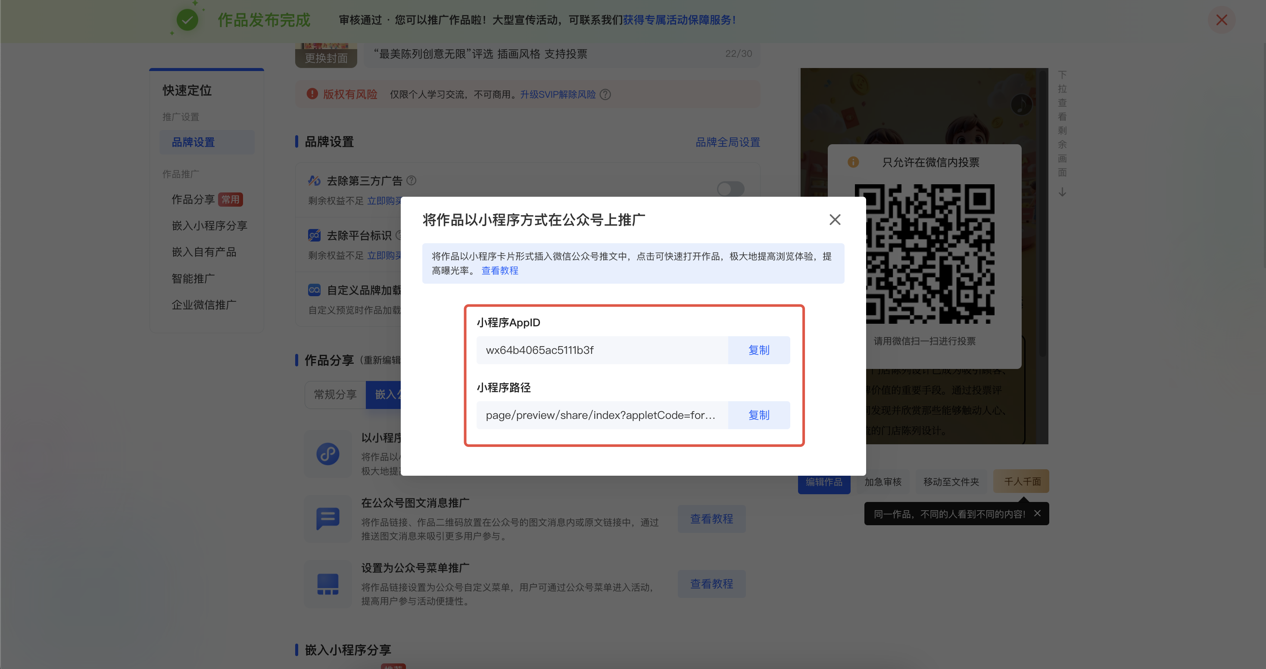Copy the mini-program path
This screenshot has width=1266, height=669.
758,415
